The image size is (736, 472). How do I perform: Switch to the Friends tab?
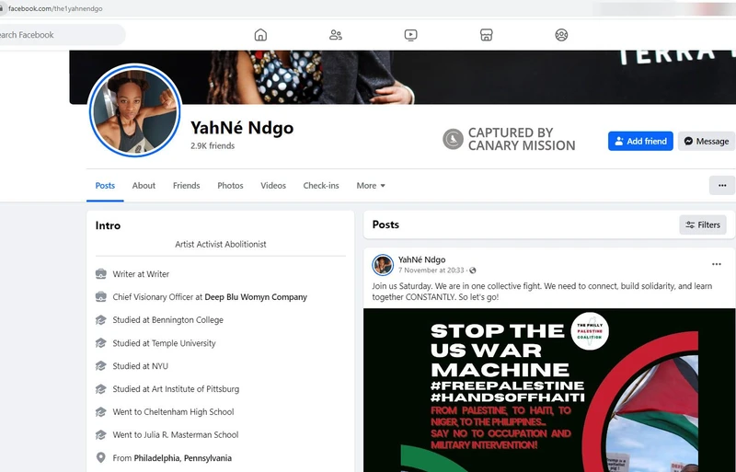(x=187, y=186)
